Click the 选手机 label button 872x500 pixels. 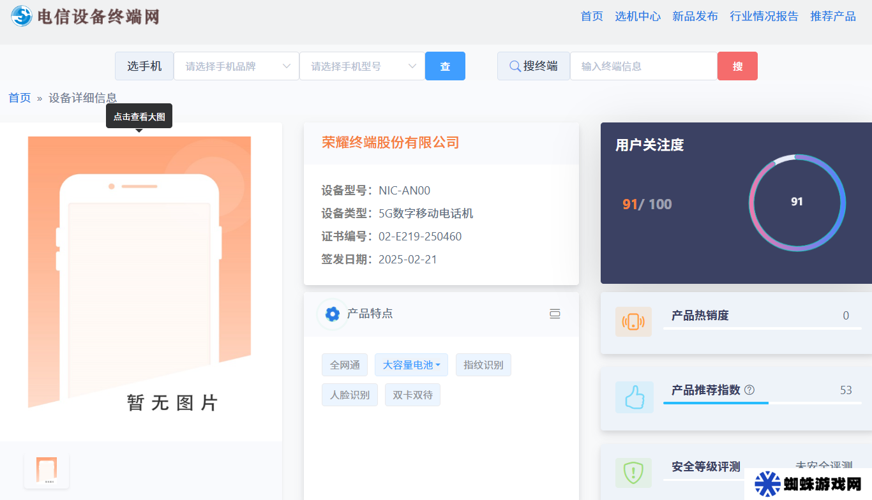click(144, 66)
